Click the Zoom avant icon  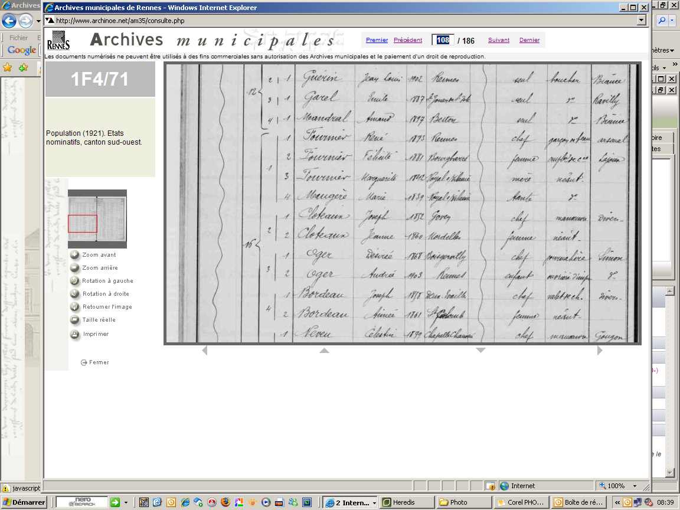tap(75, 255)
